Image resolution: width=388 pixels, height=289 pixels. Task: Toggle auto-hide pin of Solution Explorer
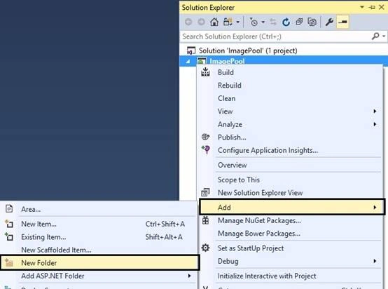click(x=372, y=8)
